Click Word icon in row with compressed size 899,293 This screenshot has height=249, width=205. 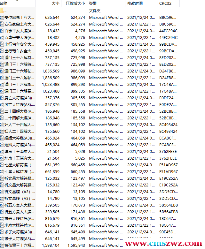(2, 85)
